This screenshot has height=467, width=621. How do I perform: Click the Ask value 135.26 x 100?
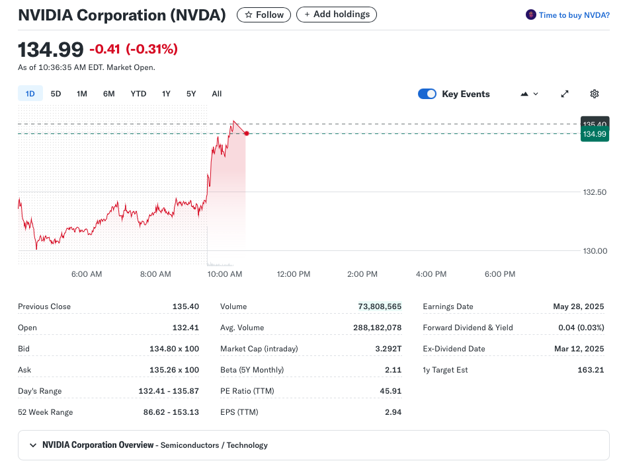click(x=174, y=370)
